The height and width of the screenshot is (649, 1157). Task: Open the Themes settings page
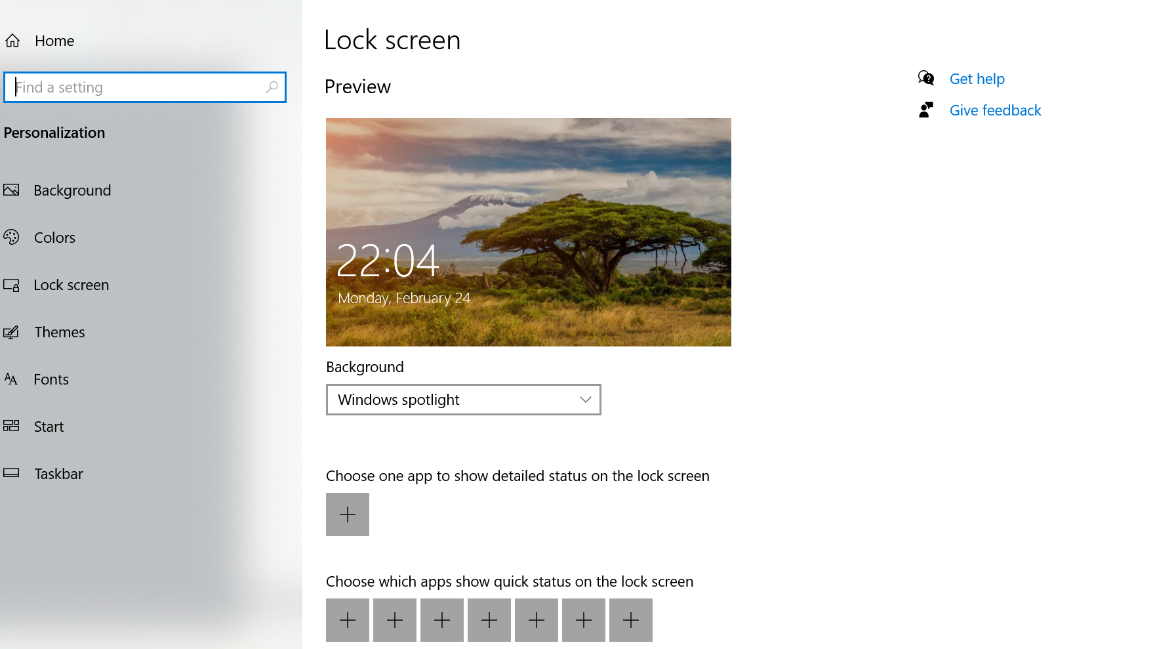60,333
